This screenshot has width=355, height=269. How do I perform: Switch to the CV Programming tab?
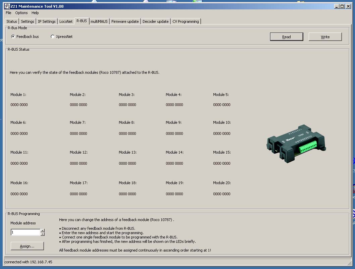pyautogui.click(x=186, y=21)
